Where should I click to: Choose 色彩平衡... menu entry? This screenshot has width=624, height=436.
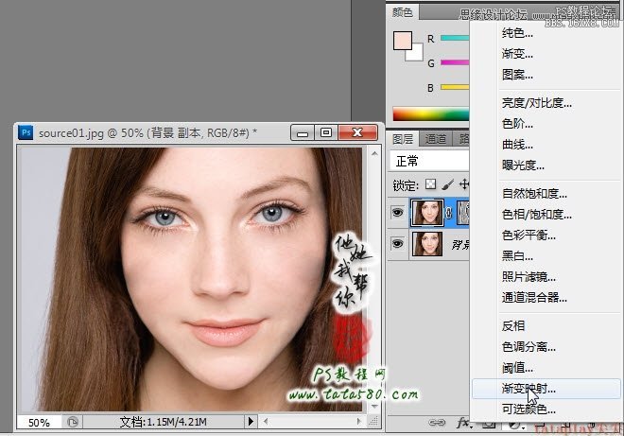(x=529, y=235)
